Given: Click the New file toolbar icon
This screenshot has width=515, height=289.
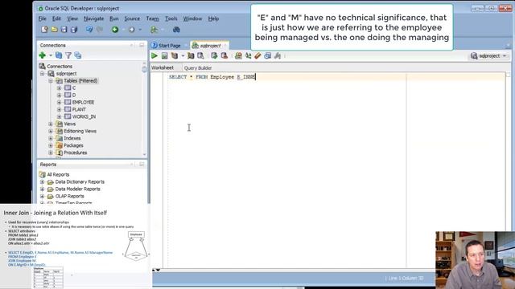Looking at the screenshot, I should coord(44,30).
